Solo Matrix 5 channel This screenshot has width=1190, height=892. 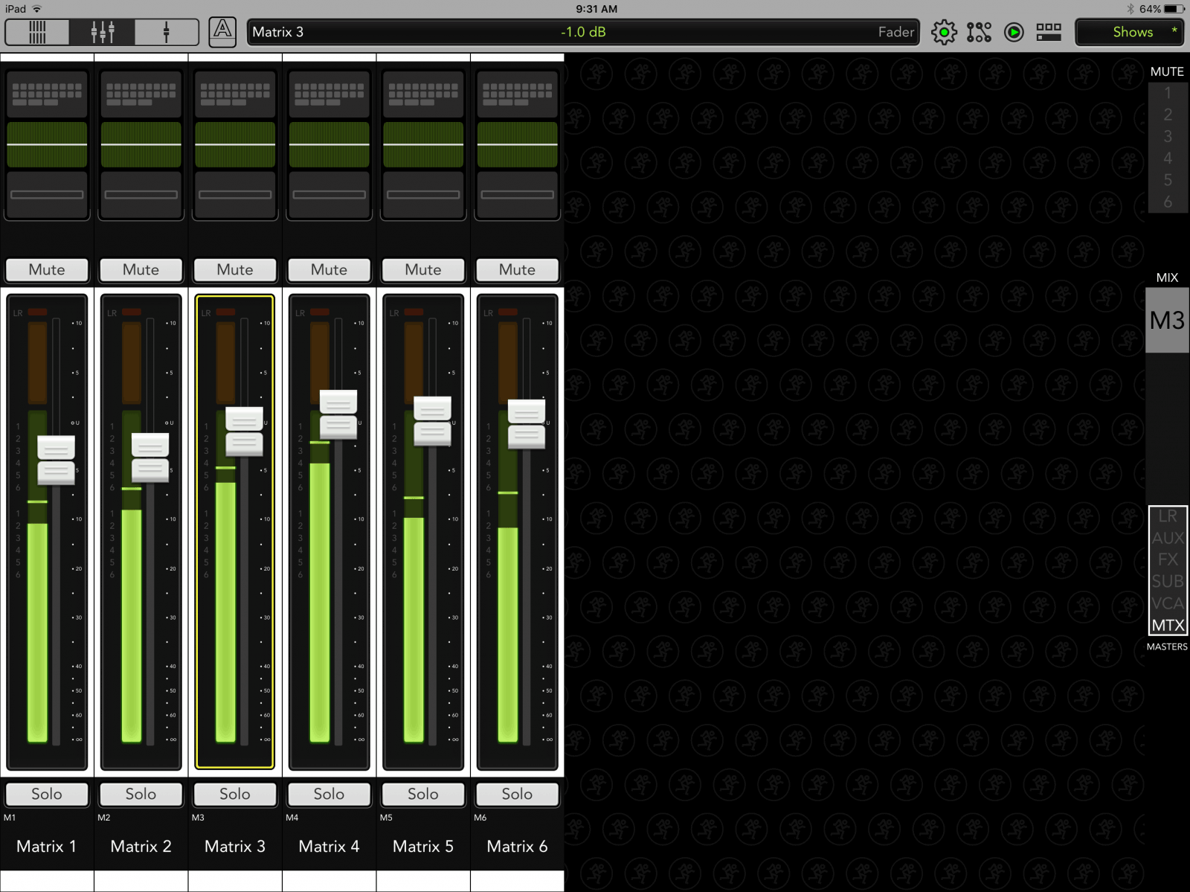pyautogui.click(x=423, y=795)
